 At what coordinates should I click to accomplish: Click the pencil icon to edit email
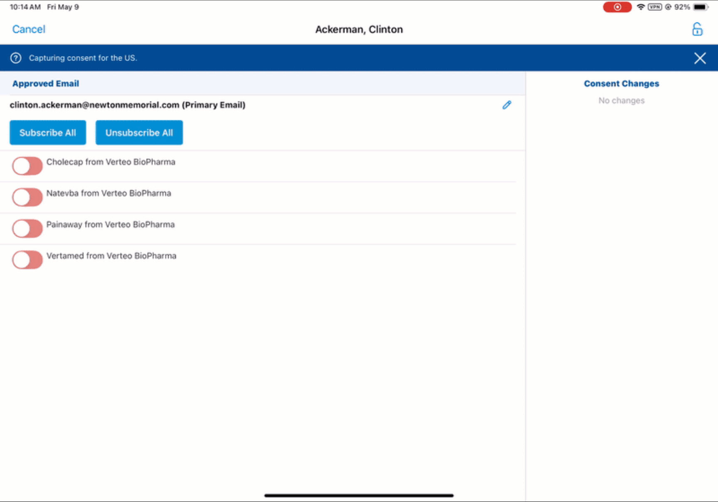click(507, 105)
